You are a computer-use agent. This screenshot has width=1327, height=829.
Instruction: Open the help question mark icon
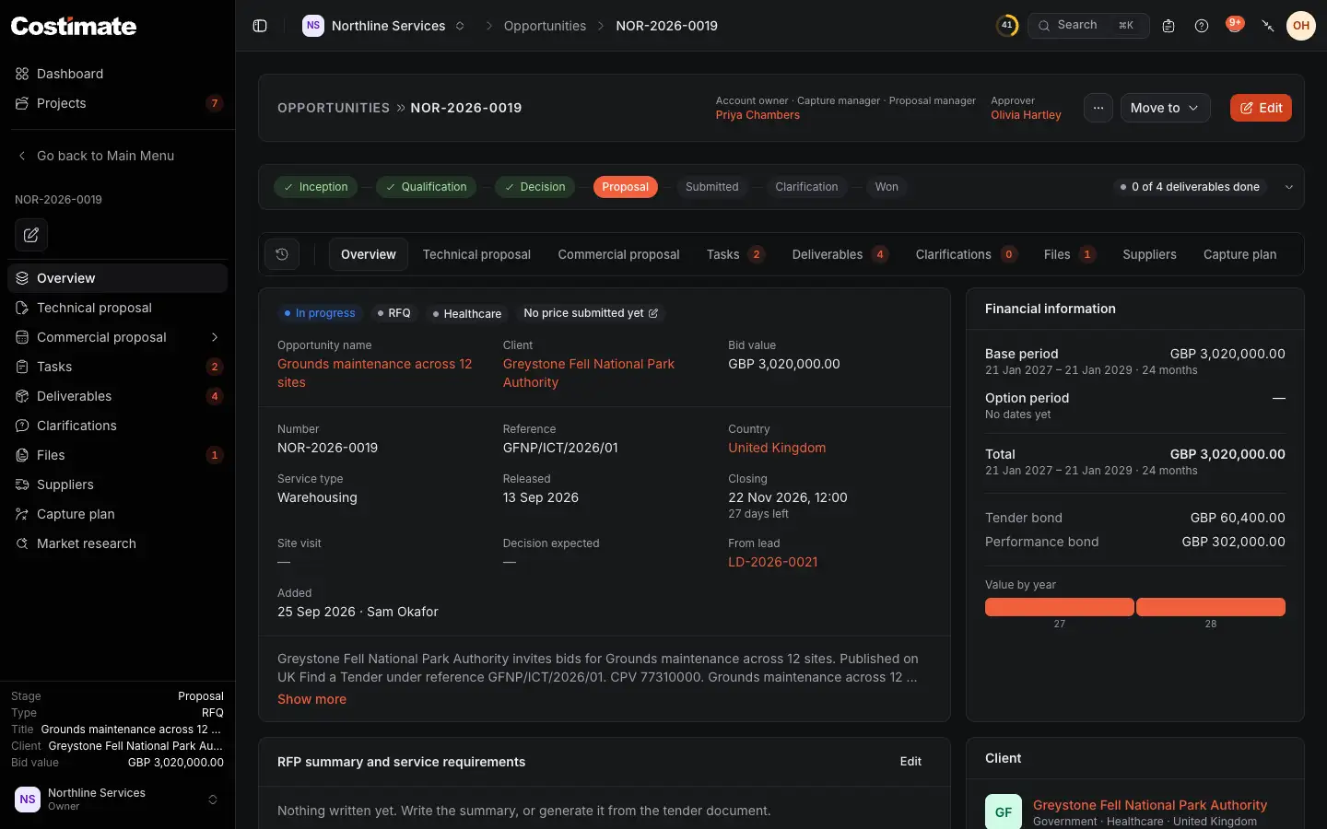1202,26
